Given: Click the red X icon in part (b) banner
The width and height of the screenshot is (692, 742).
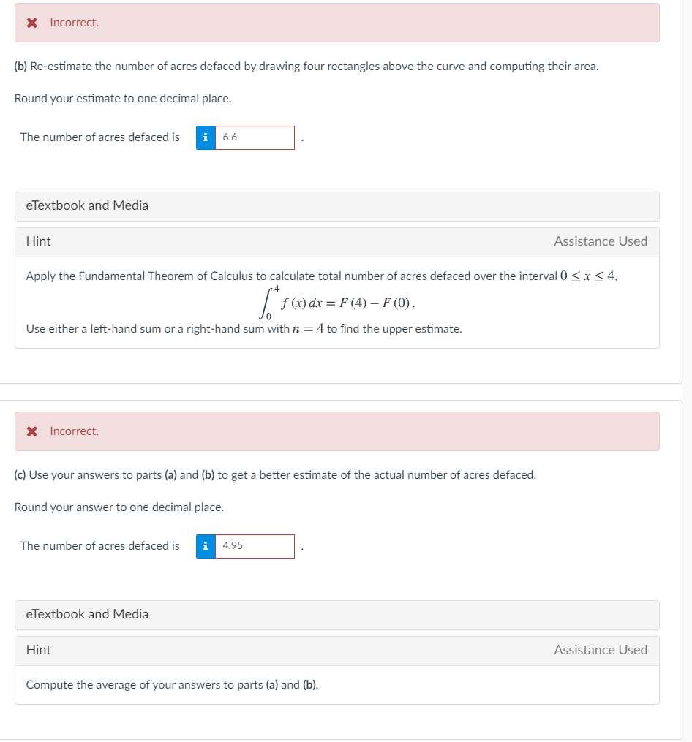Looking at the screenshot, I should coord(31,23).
